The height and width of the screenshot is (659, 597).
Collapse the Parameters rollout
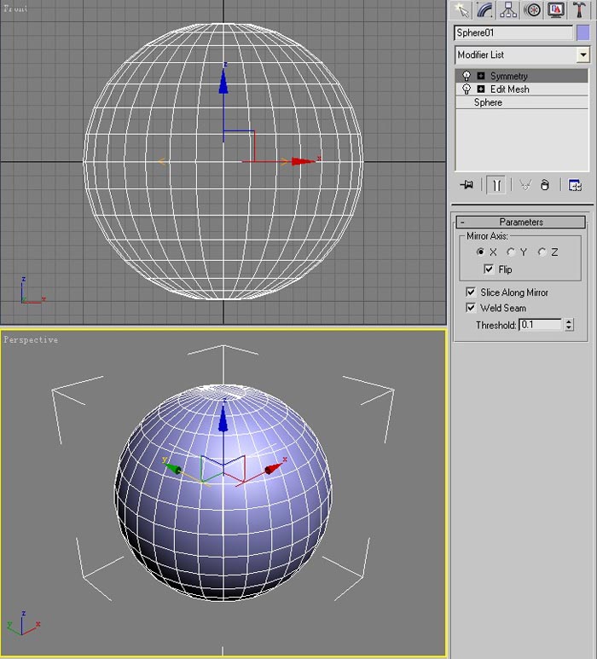pyautogui.click(x=521, y=222)
